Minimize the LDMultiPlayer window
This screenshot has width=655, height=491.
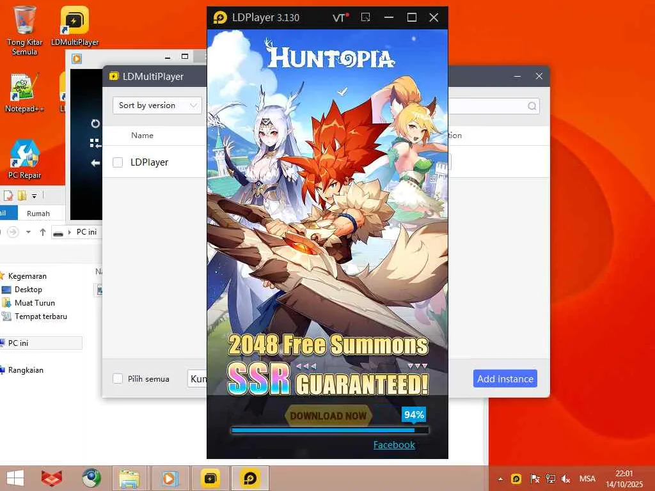pos(517,76)
